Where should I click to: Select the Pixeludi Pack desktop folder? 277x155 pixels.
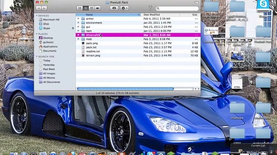click(263, 34)
